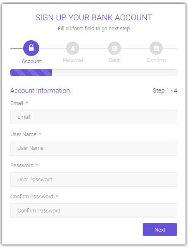Focus the Confirm Password input field
The image size is (188, 249).
tap(94, 210)
